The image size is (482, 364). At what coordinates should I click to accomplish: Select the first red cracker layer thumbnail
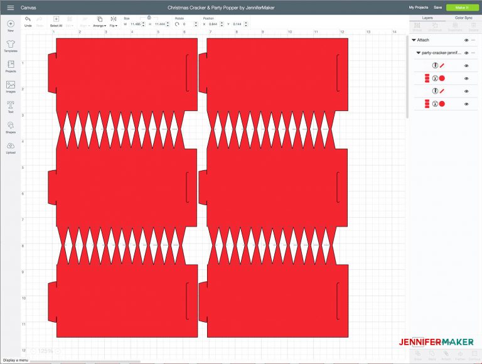427,78
